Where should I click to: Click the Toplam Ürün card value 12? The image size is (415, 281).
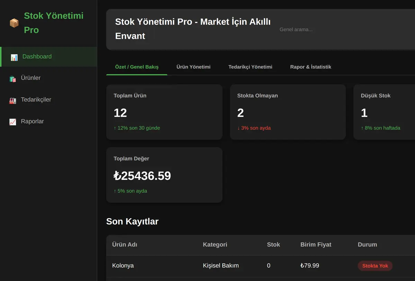click(x=120, y=113)
